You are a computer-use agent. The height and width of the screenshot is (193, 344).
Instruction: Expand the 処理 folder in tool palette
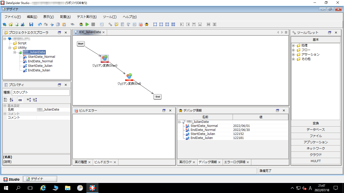pos(293,46)
